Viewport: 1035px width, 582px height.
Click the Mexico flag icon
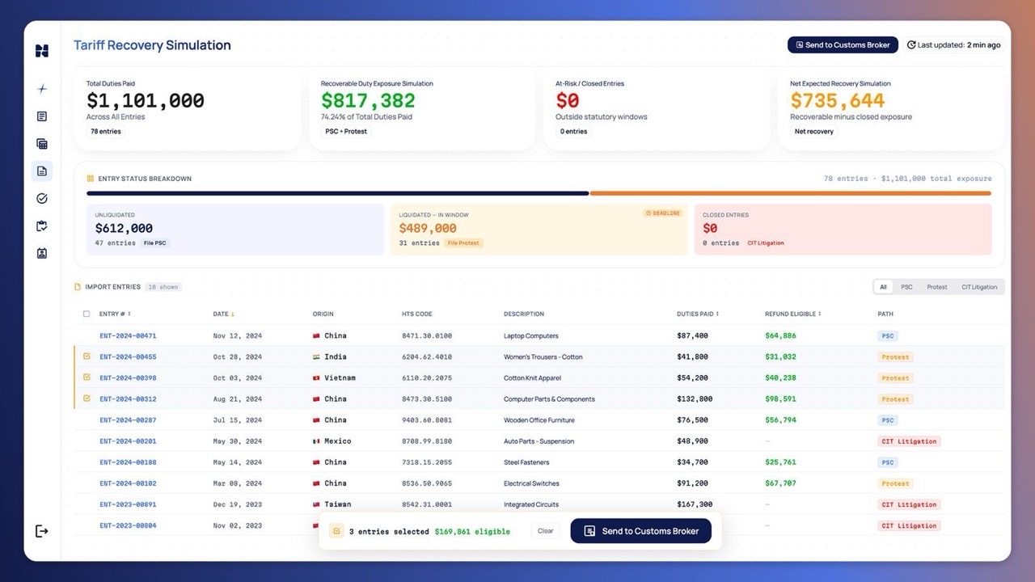point(317,441)
